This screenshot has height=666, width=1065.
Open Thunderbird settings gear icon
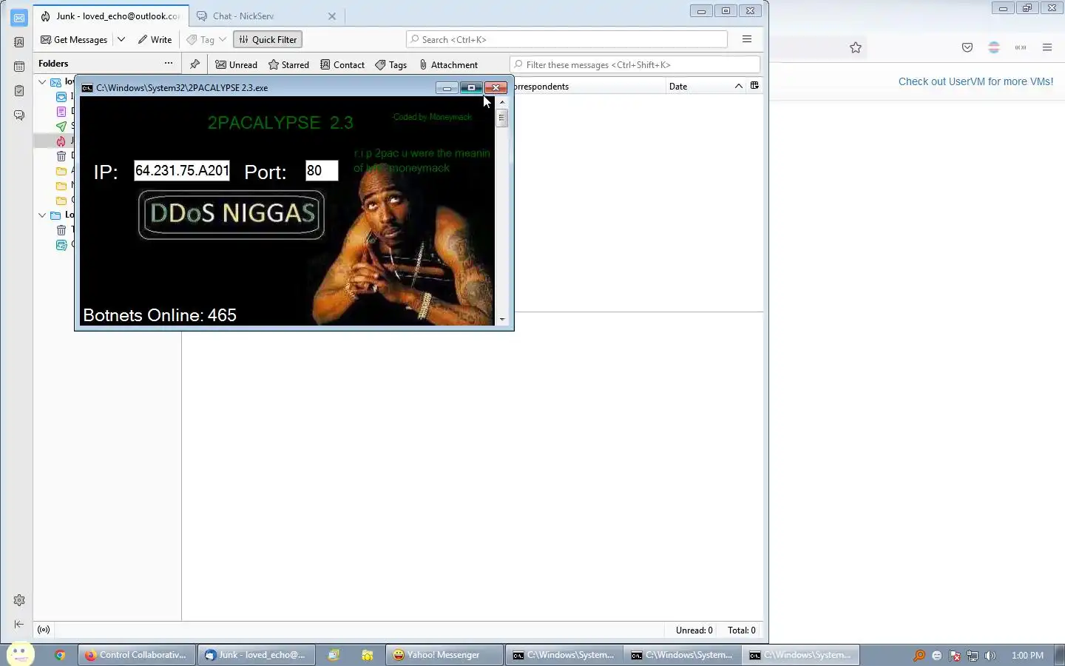19,600
